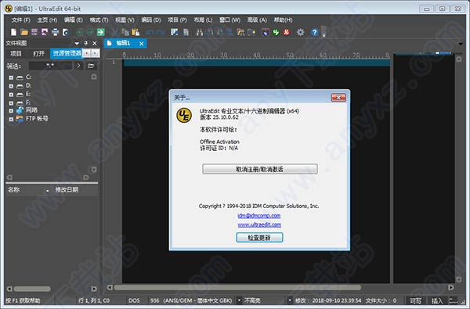Open the idm@idmcomp.com email link
This screenshot has width=470, height=309.
tap(259, 216)
